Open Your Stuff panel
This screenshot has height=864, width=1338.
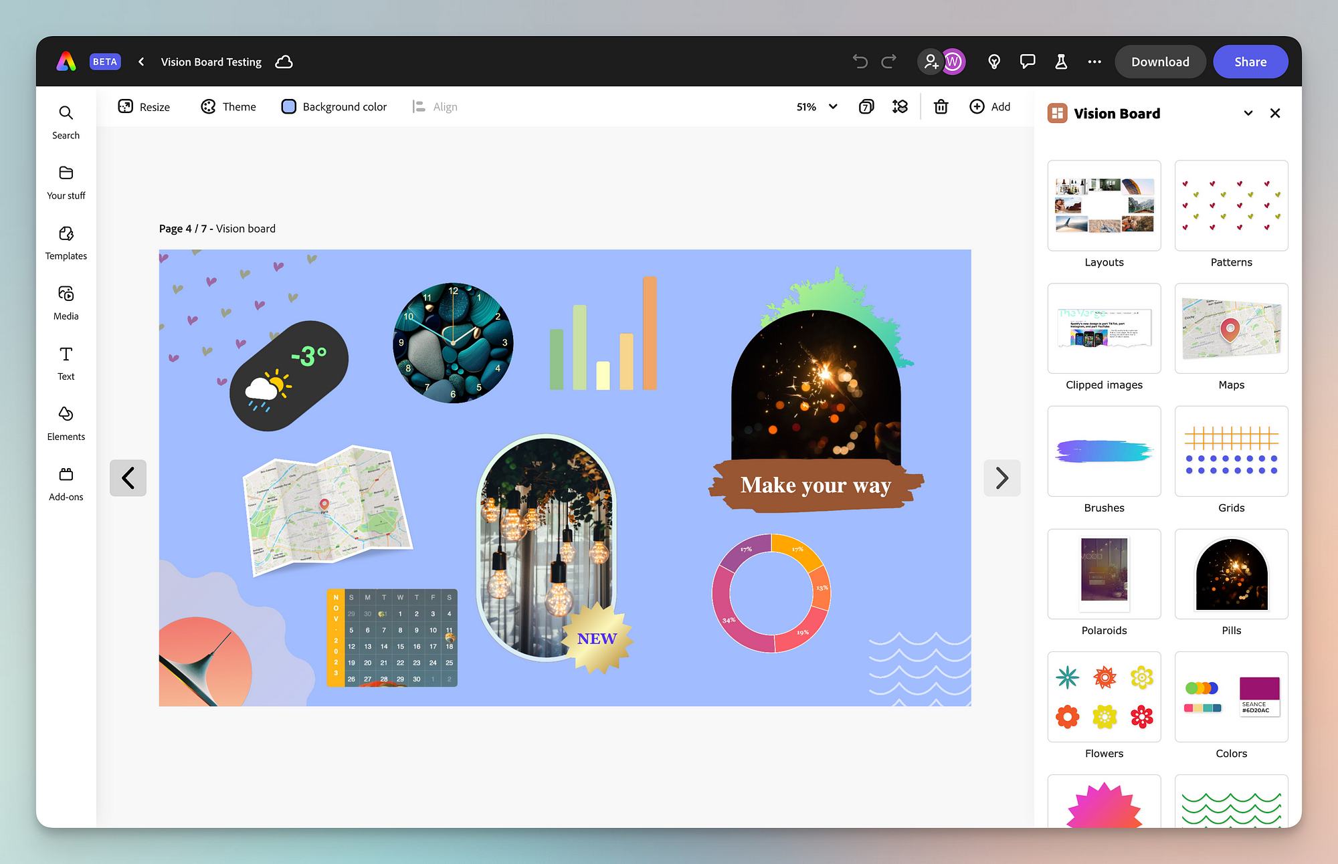pyautogui.click(x=66, y=181)
